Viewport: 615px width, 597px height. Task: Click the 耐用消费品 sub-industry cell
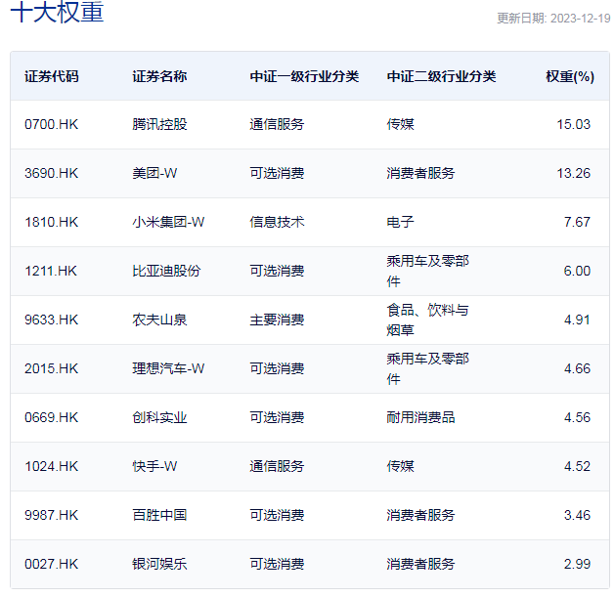click(420, 417)
